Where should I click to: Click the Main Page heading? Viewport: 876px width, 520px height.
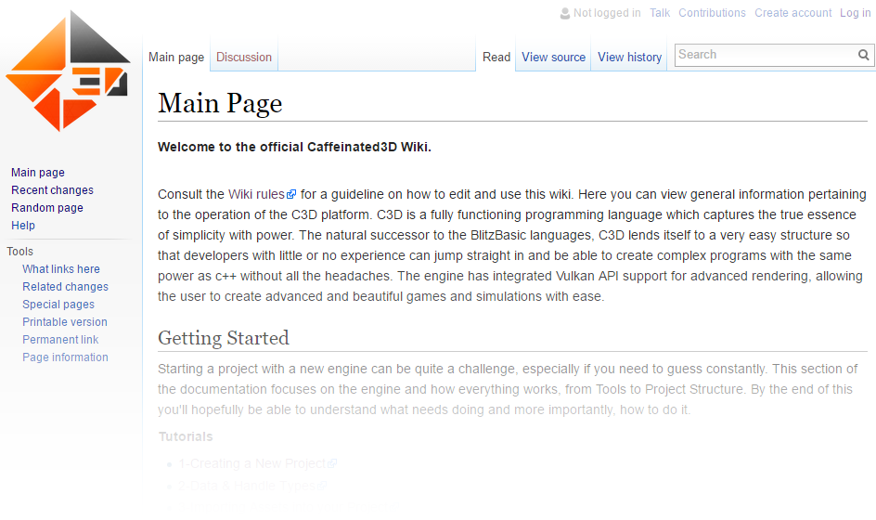(x=220, y=103)
